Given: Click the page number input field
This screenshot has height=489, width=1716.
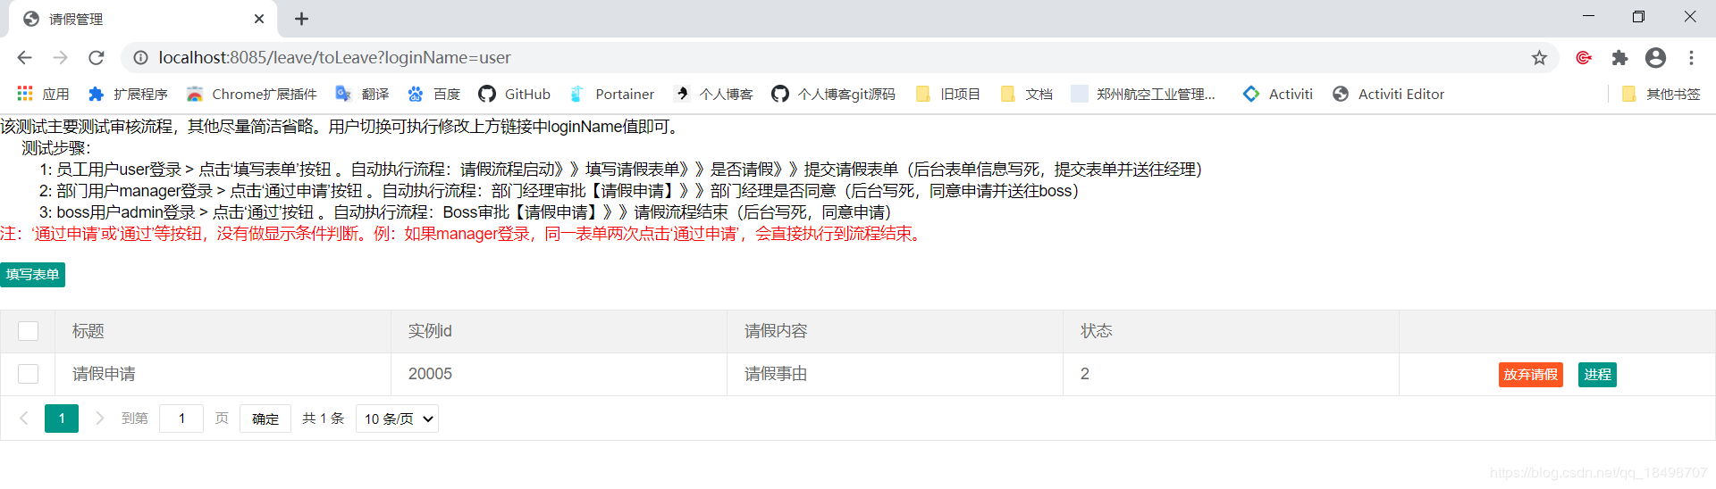Looking at the screenshot, I should click(x=181, y=419).
